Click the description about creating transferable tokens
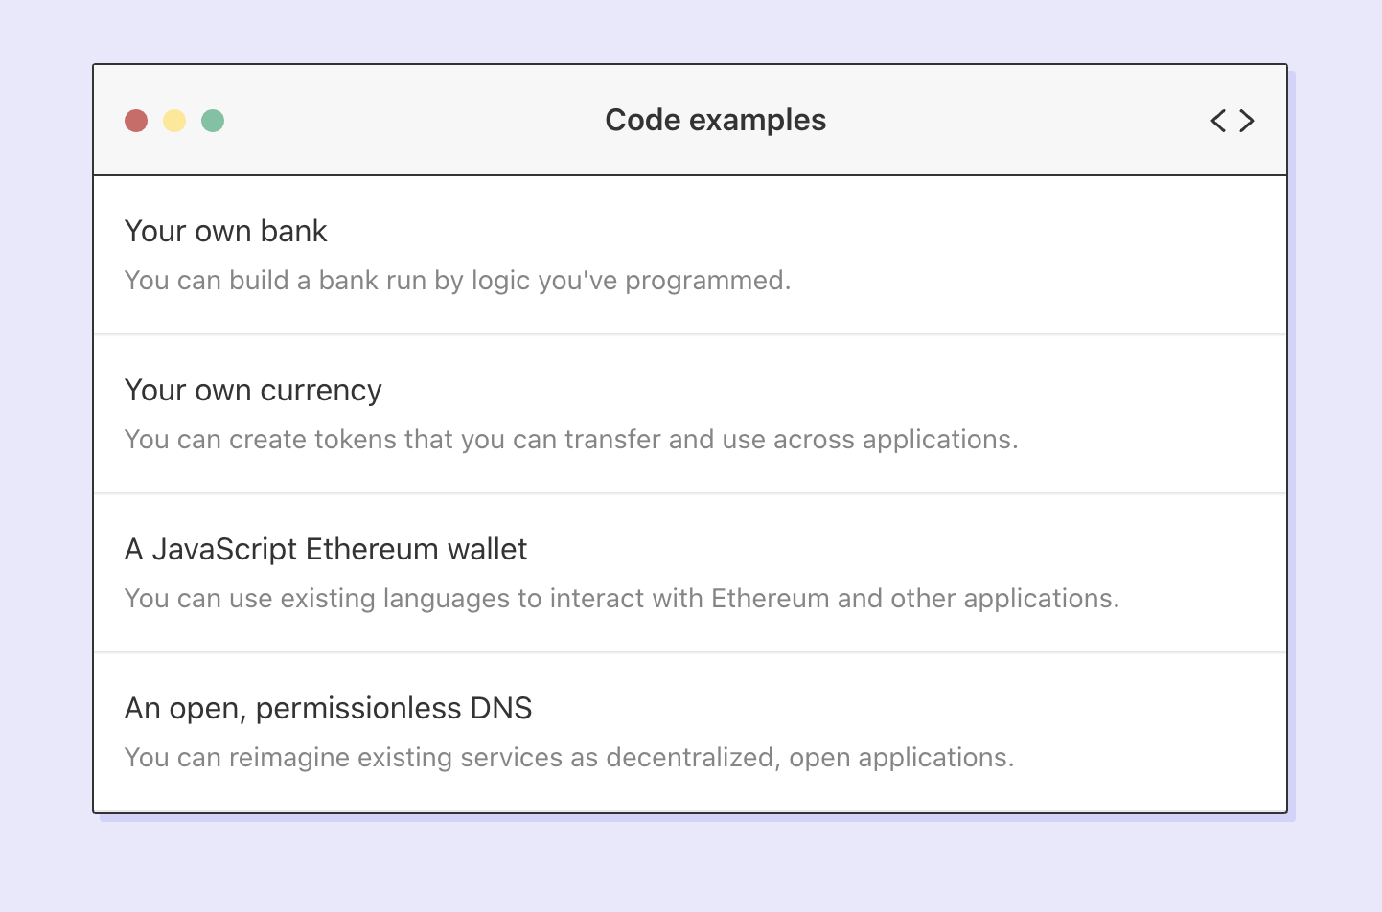Viewport: 1382px width, 912px height. pyautogui.click(x=571, y=440)
